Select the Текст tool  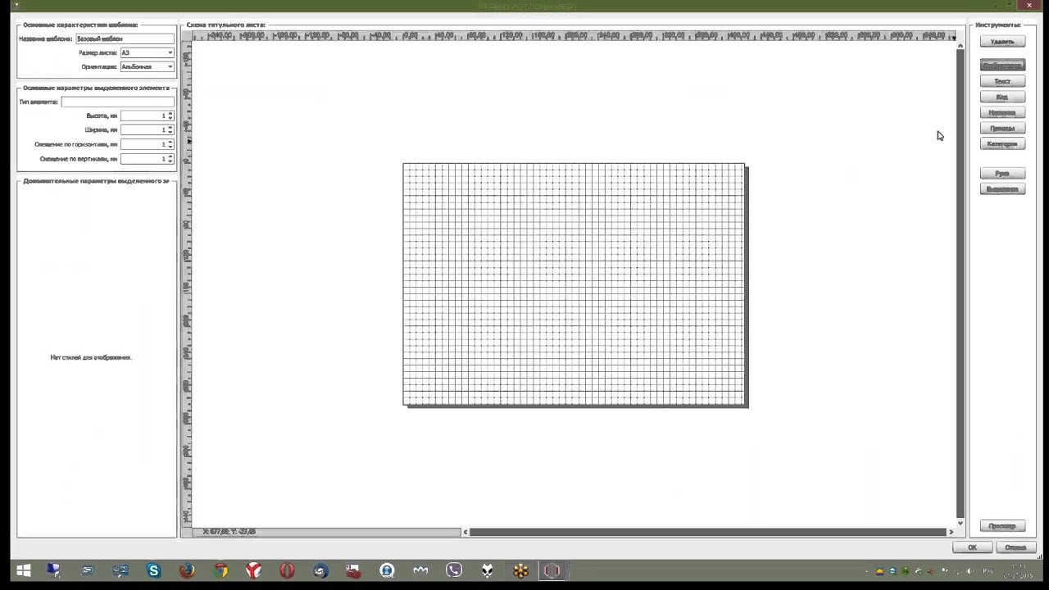point(1002,81)
